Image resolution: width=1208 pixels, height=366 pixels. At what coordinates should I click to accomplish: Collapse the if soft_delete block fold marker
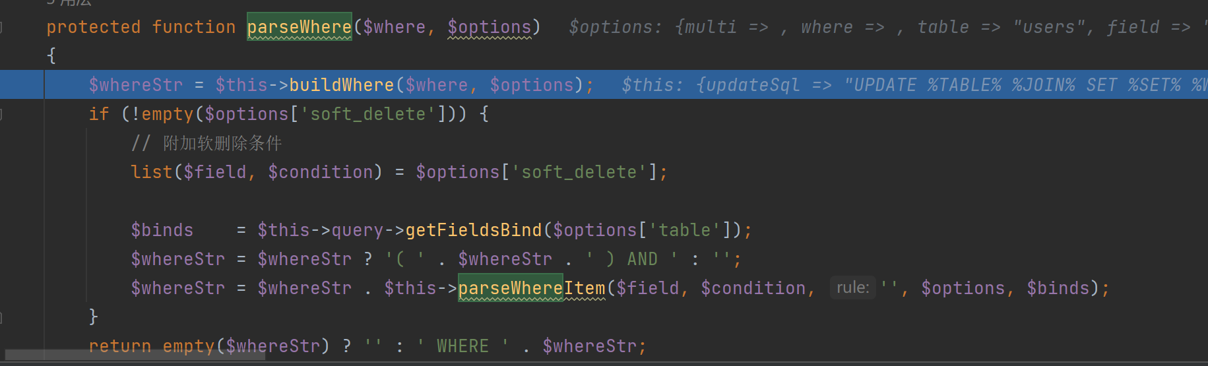point(2,114)
